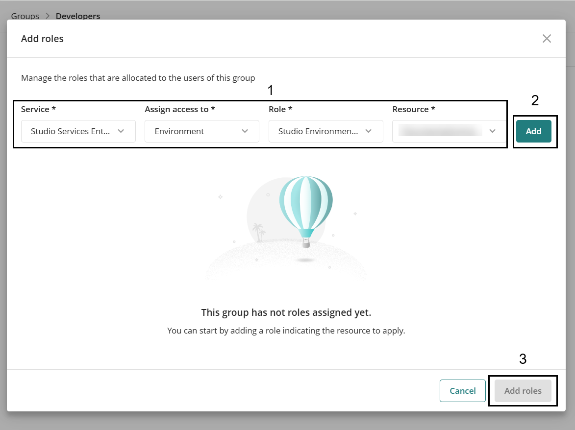Select Developers in the breadcrumb
The width and height of the screenshot is (575, 430).
click(78, 16)
